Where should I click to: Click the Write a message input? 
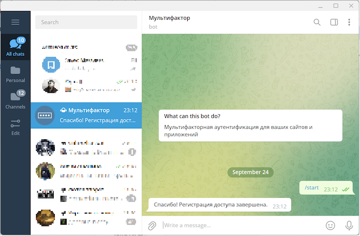(x=242, y=225)
